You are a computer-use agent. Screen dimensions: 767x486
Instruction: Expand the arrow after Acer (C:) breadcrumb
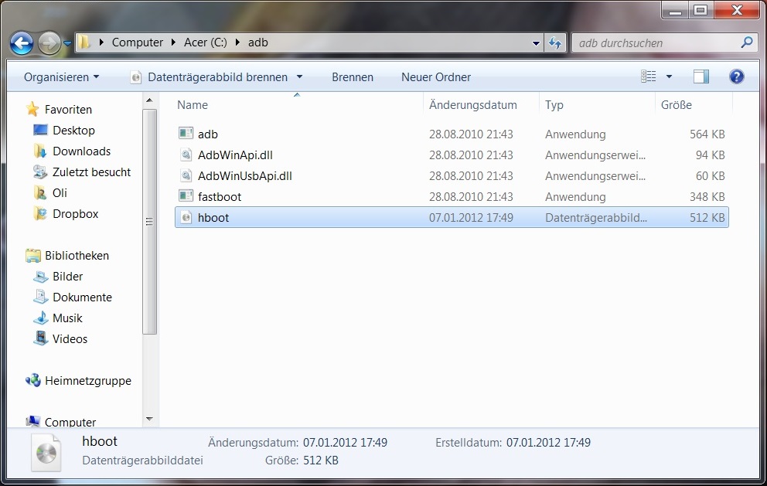237,42
